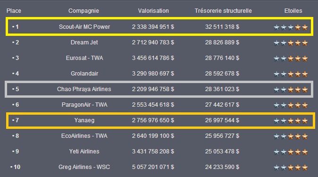Click the star rating of Grolandair

pyautogui.click(x=291, y=74)
